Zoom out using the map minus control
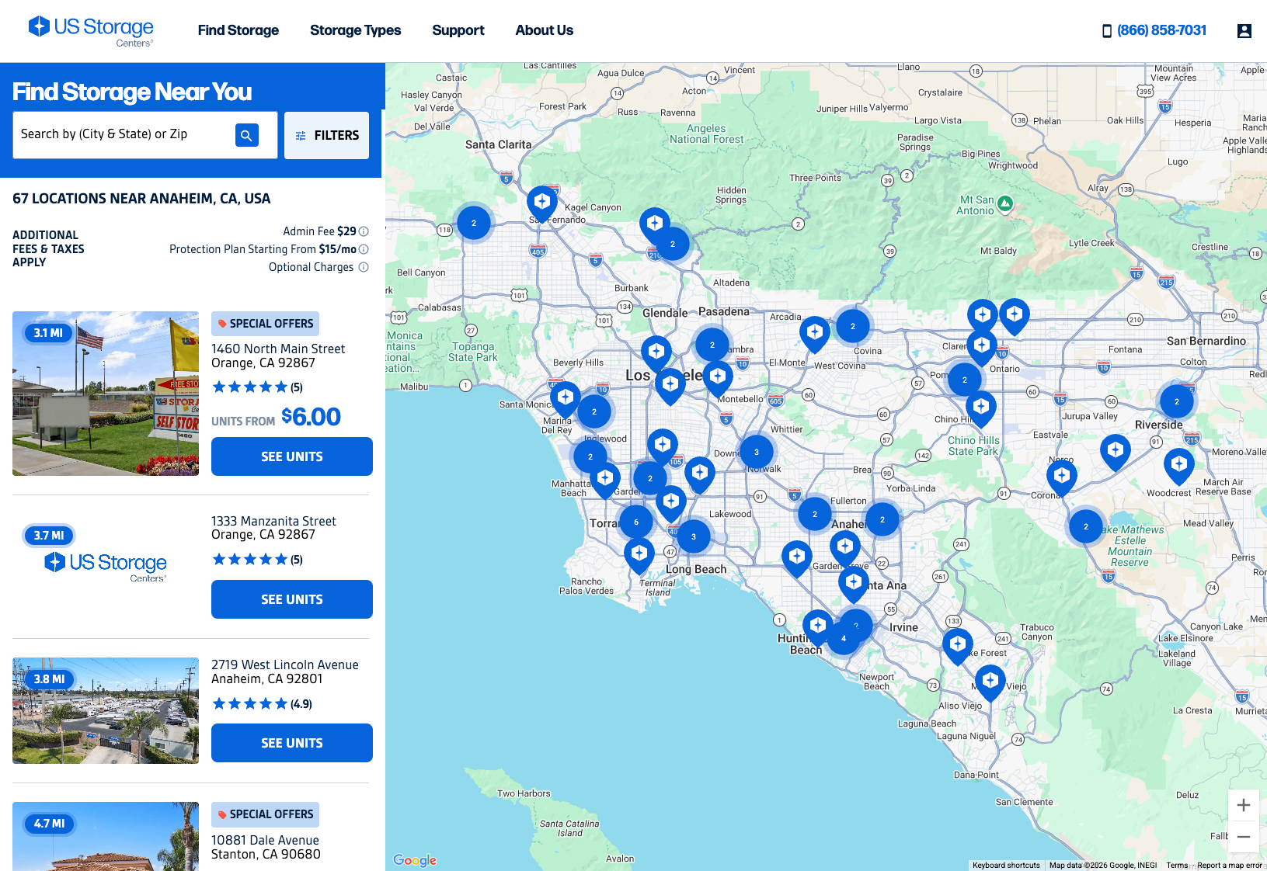Viewport: 1267px width, 871px height. [x=1244, y=837]
